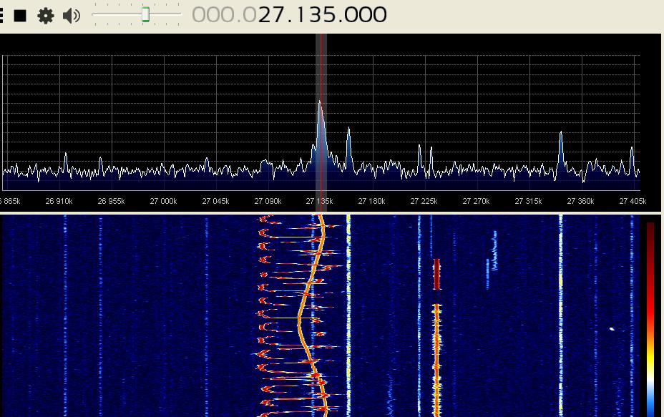
Task: Click the digit 5 in the frequency readout
Action: pos(332,14)
